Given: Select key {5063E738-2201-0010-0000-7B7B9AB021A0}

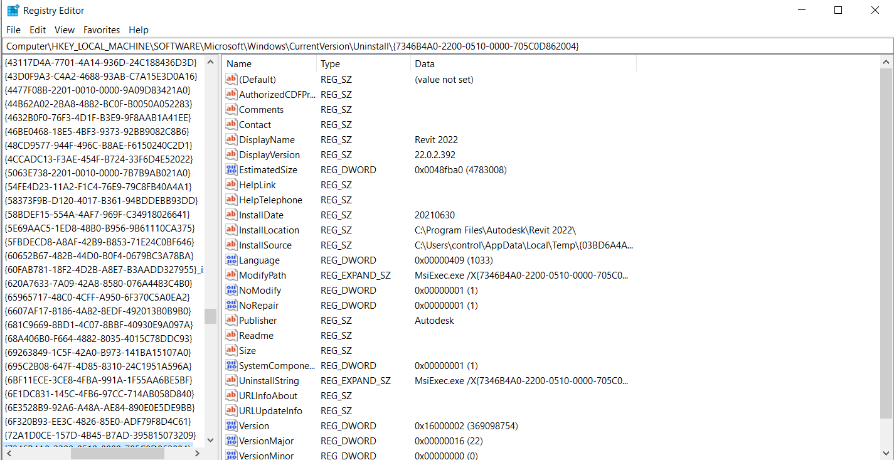Looking at the screenshot, I should tap(97, 173).
